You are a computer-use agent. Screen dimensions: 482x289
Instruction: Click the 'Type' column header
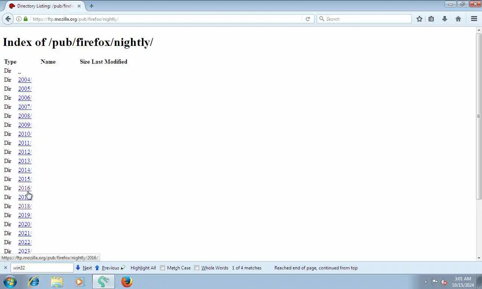point(10,62)
